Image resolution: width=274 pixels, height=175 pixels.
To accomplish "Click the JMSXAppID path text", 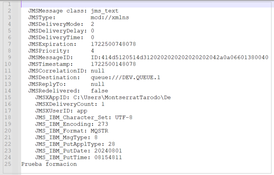I will tap(122, 97).
